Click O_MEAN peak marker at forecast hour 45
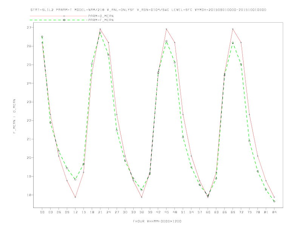This screenshot has height=231, width=299. tap(166, 29)
